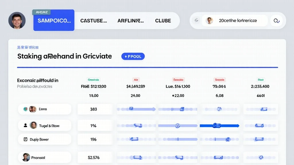Click the profile avatar in the top-left corner
Screen dimensions: 294x165
(x=17, y=21)
